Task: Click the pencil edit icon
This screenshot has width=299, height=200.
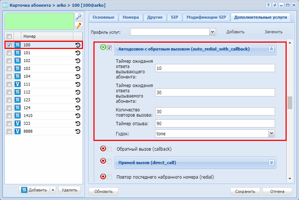Action: click(79, 25)
